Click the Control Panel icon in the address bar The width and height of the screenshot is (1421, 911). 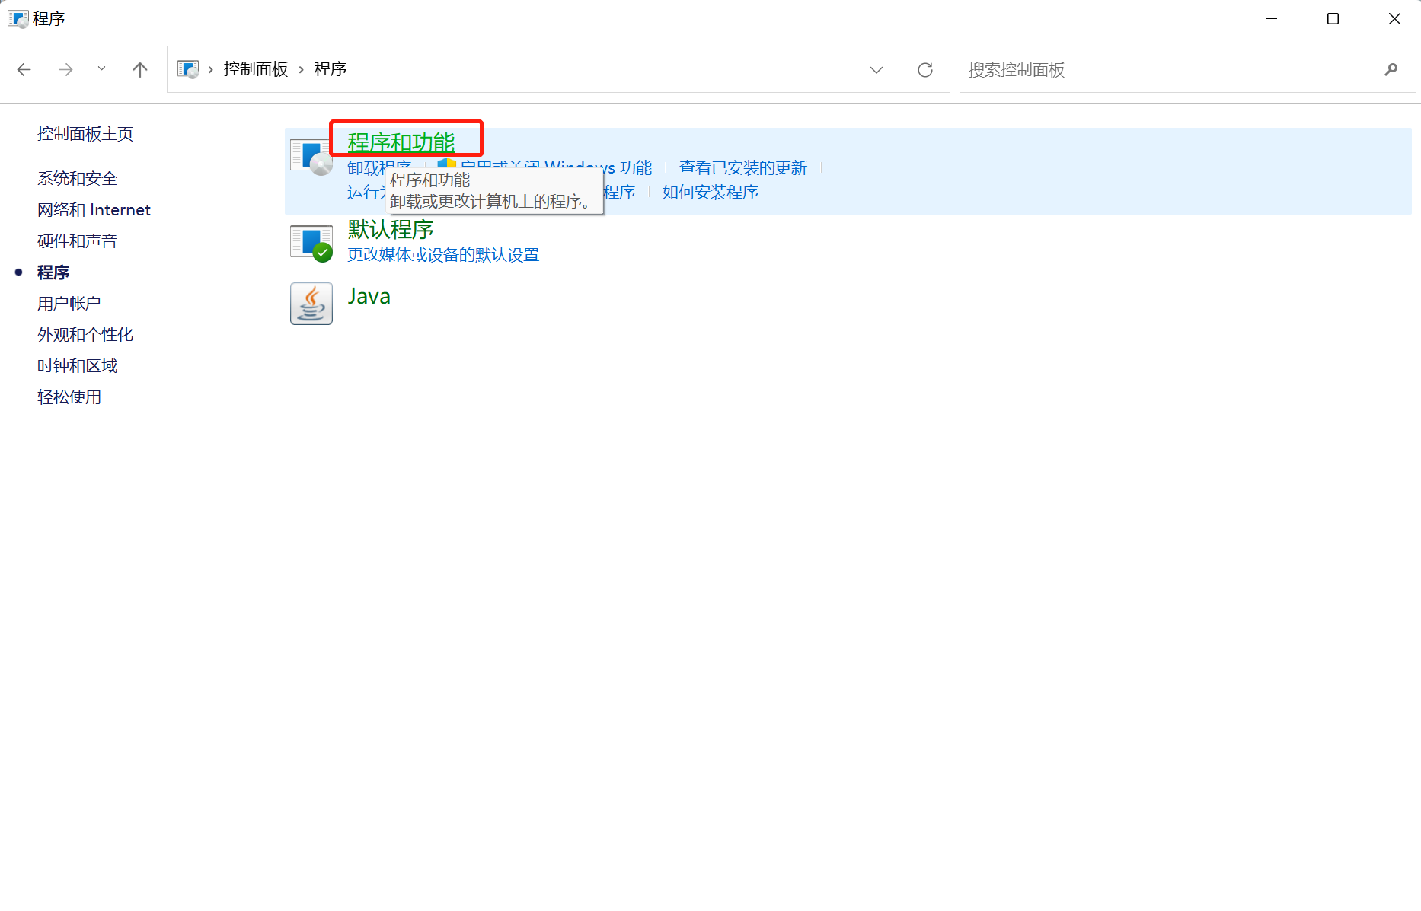pos(187,68)
